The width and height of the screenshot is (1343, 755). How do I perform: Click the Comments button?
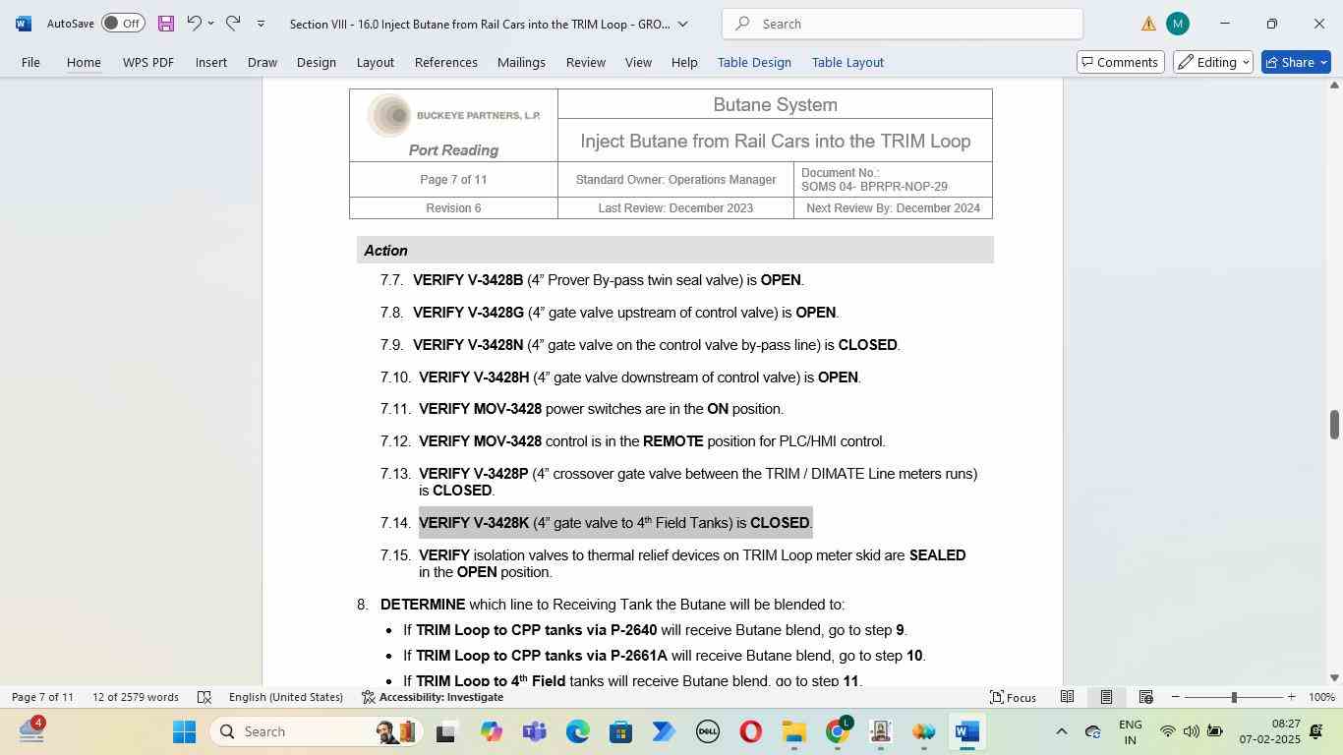point(1120,62)
